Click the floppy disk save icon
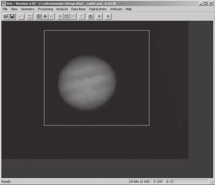The height and width of the screenshot is (185, 215). pyautogui.click(x=12, y=16)
